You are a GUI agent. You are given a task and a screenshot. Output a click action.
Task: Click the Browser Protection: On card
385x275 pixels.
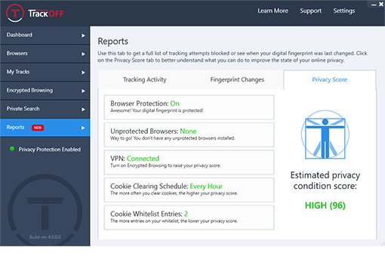pos(189,107)
